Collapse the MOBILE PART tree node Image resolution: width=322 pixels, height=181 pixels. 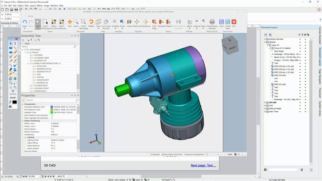28,63
